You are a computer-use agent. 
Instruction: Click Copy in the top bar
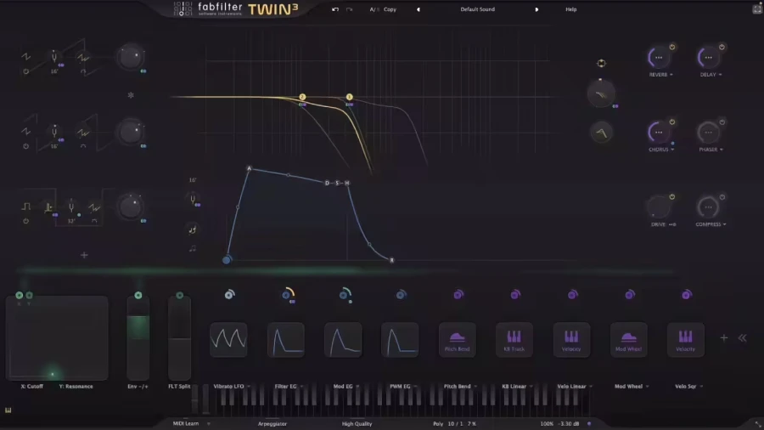390,9
